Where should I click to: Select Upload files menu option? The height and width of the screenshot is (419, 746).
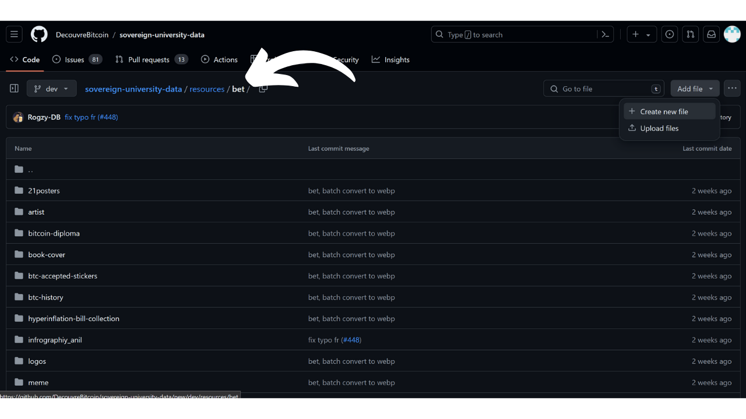point(659,128)
